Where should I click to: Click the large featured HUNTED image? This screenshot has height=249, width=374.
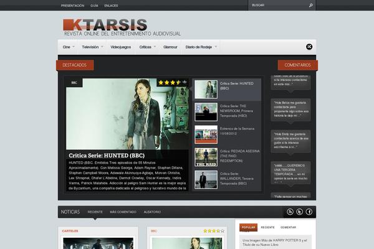pos(127,114)
